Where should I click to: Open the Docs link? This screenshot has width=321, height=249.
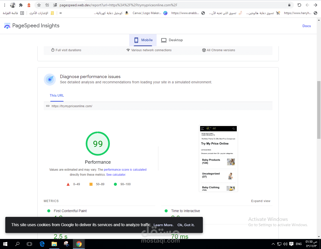click(x=307, y=26)
